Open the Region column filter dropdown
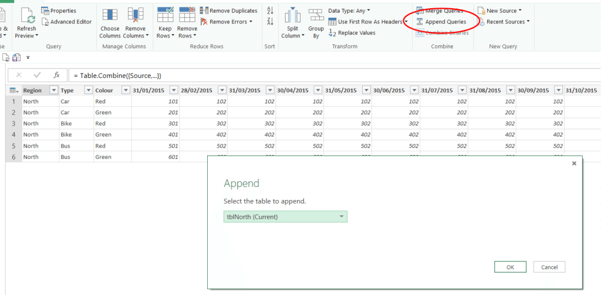Viewport: 601px width, 295px height. (53, 90)
